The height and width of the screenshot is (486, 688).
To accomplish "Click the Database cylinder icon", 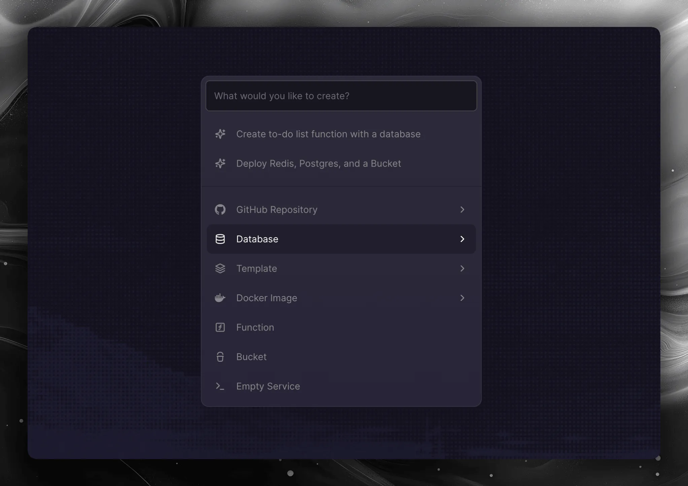I will pos(220,239).
